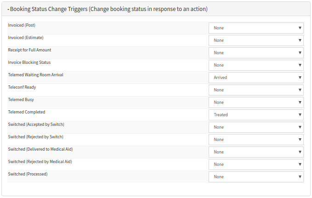The height and width of the screenshot is (198, 312).
Task: Open Invoice Blocking Status dropdown
Action: point(256,65)
